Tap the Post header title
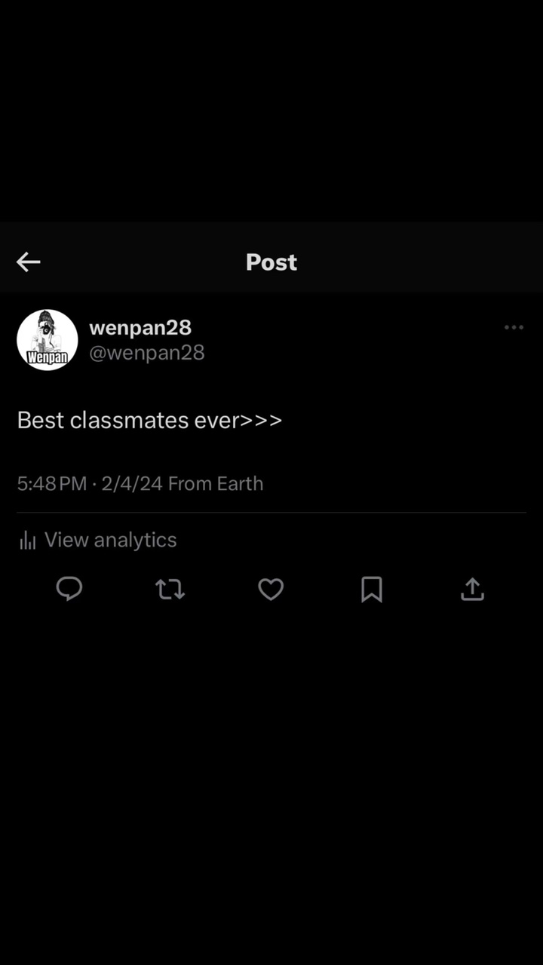 [x=271, y=262]
